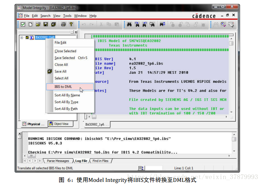262x184 pixels.
Task: Choose Close All in the context menu
Action: (x=70, y=65)
